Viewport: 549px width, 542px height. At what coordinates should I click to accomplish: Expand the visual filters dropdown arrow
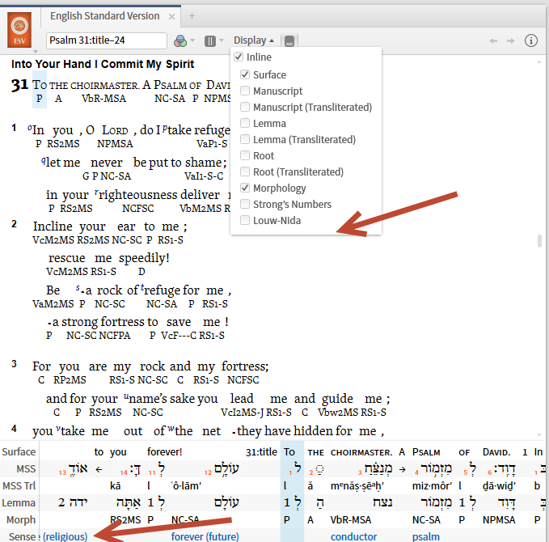tap(192, 40)
